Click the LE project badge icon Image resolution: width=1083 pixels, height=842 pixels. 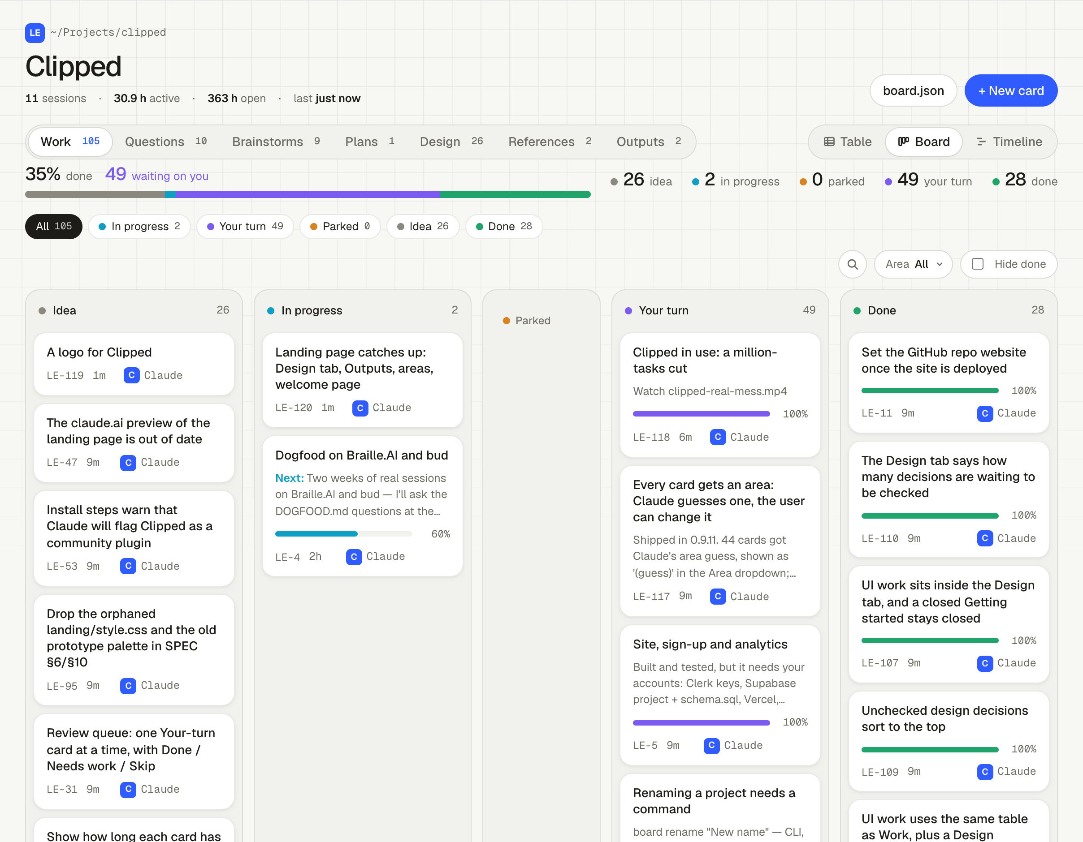click(x=35, y=33)
